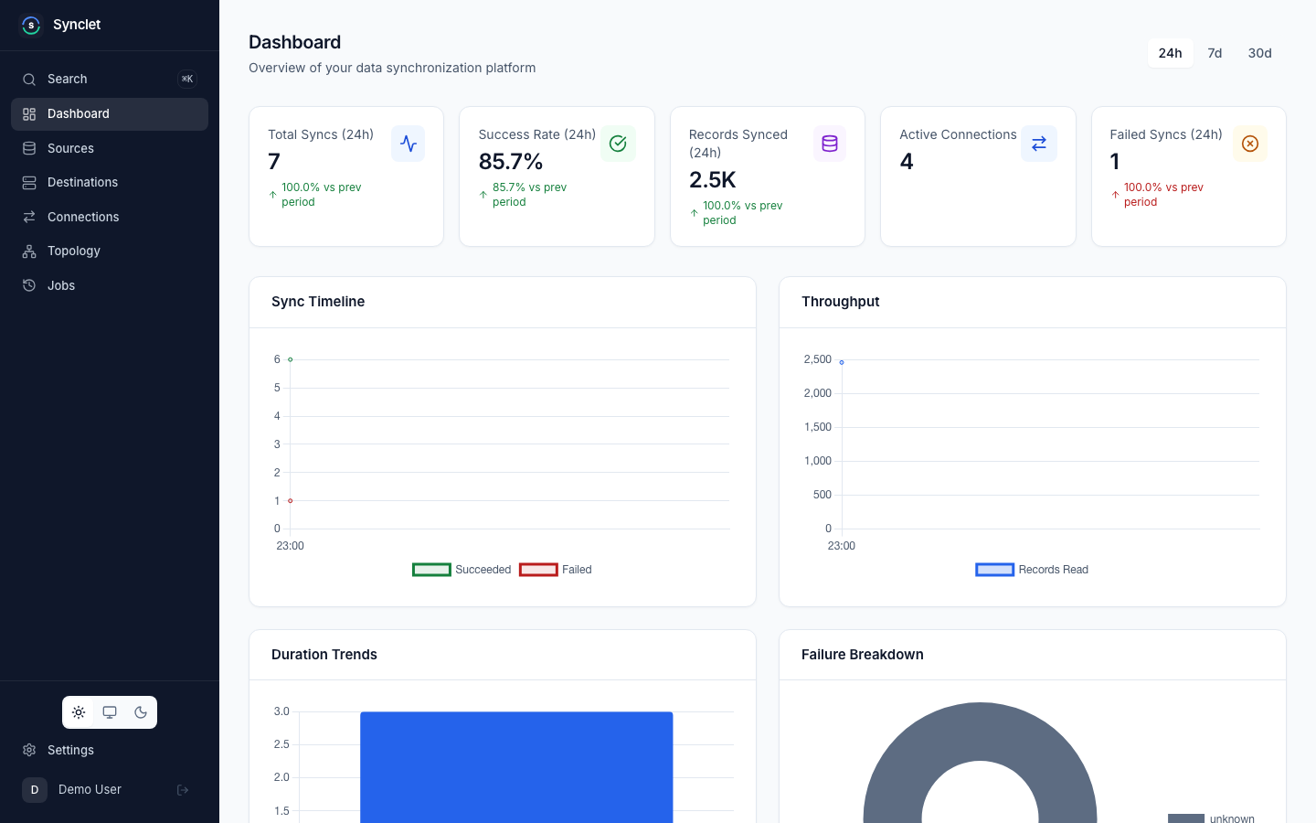Click the Failed data point at 1
Image resolution: width=1316 pixels, height=823 pixels.
pyautogui.click(x=290, y=501)
